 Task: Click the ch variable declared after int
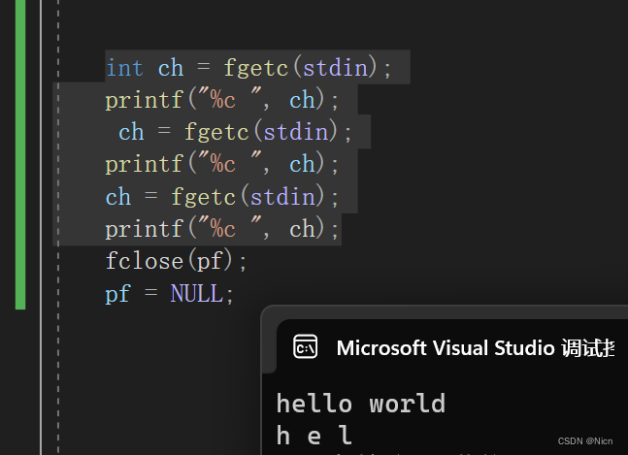point(171,68)
